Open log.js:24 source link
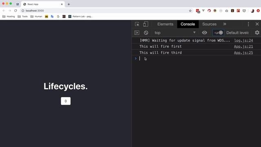 [x=243, y=40]
